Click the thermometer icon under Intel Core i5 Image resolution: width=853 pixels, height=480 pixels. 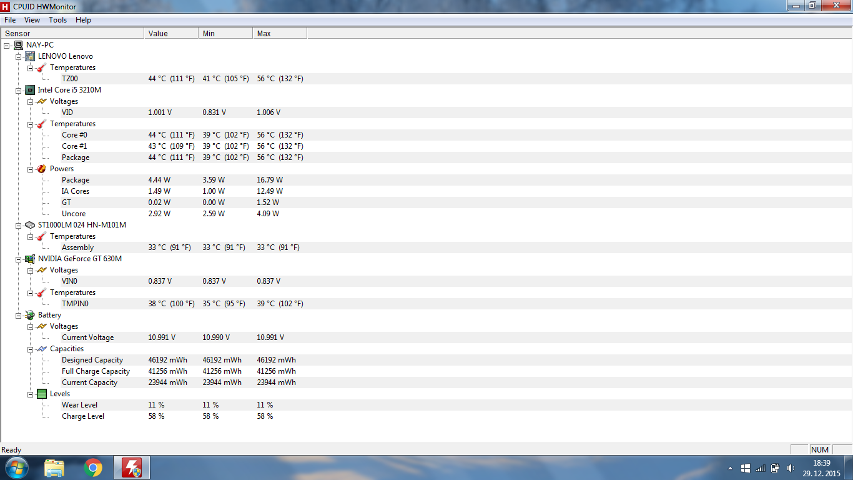(x=42, y=124)
